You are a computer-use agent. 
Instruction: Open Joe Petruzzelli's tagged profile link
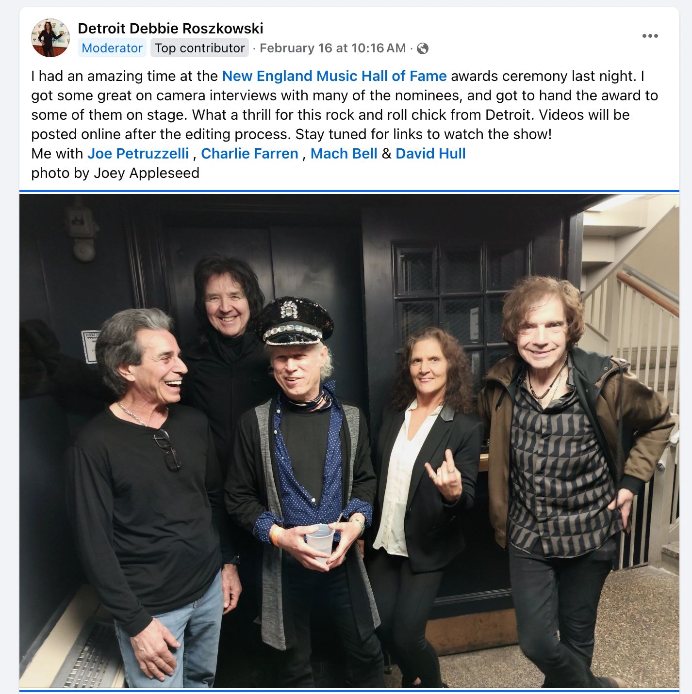[x=138, y=154]
